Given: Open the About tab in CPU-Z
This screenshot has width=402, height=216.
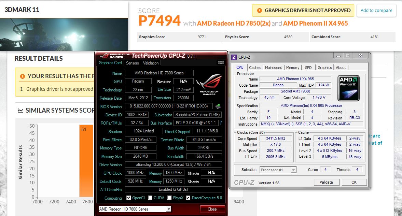Looking at the screenshot, I should [x=341, y=67].
